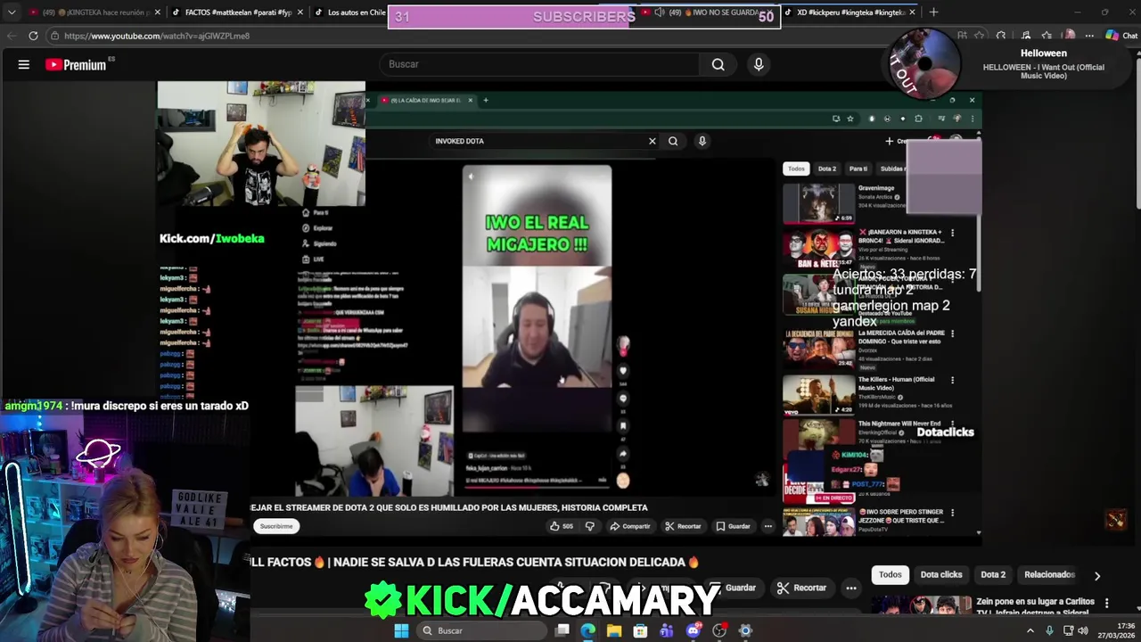Click the bookmark star in inner browser toolbar

pyautogui.click(x=850, y=119)
